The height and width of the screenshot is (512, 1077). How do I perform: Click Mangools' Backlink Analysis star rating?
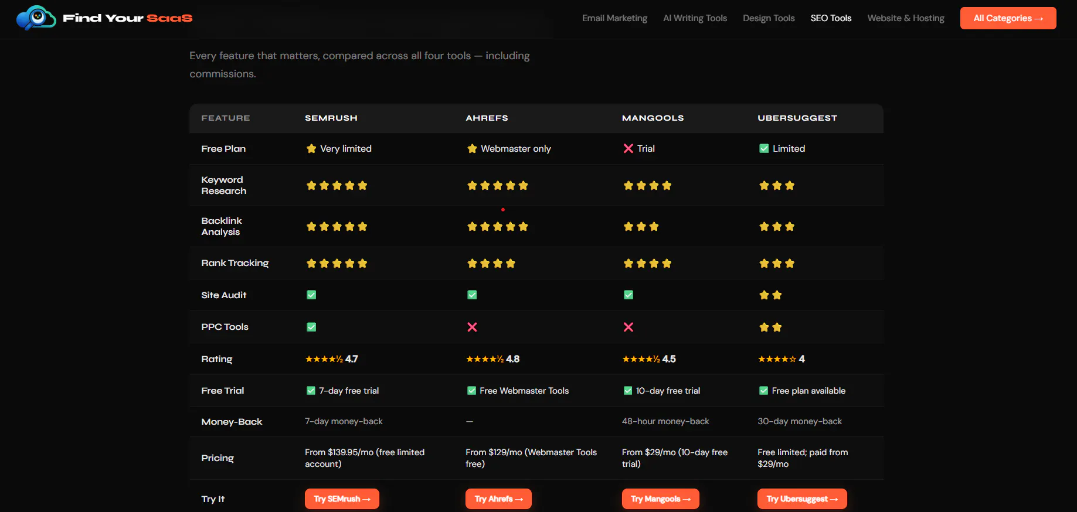click(x=641, y=227)
